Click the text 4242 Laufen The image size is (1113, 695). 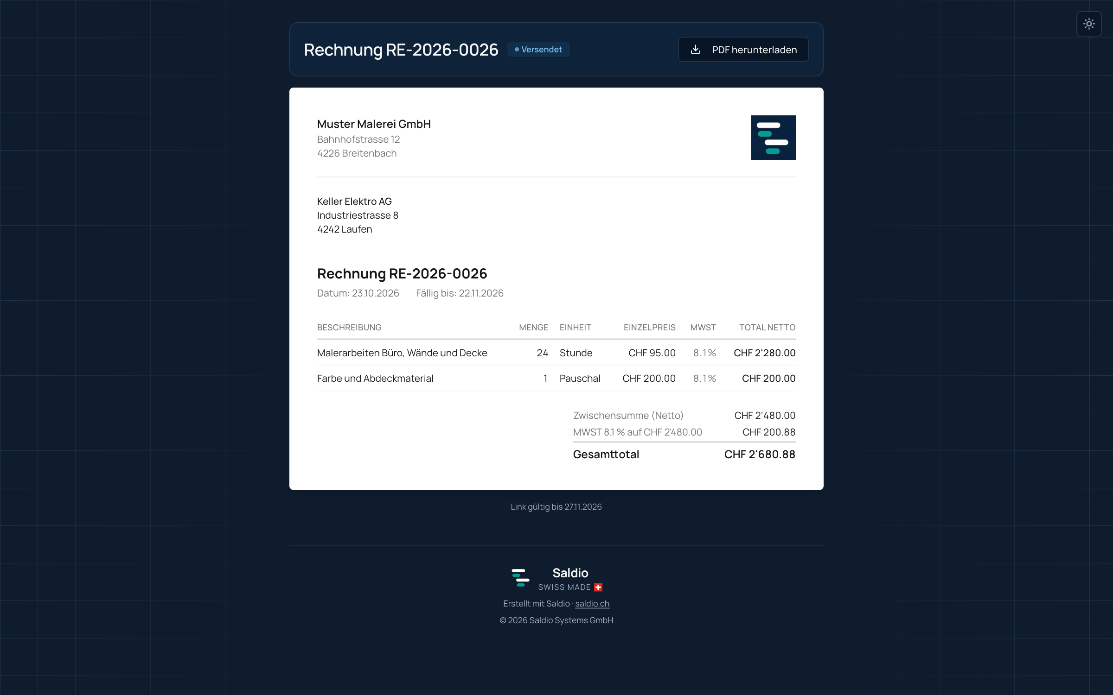click(x=345, y=229)
